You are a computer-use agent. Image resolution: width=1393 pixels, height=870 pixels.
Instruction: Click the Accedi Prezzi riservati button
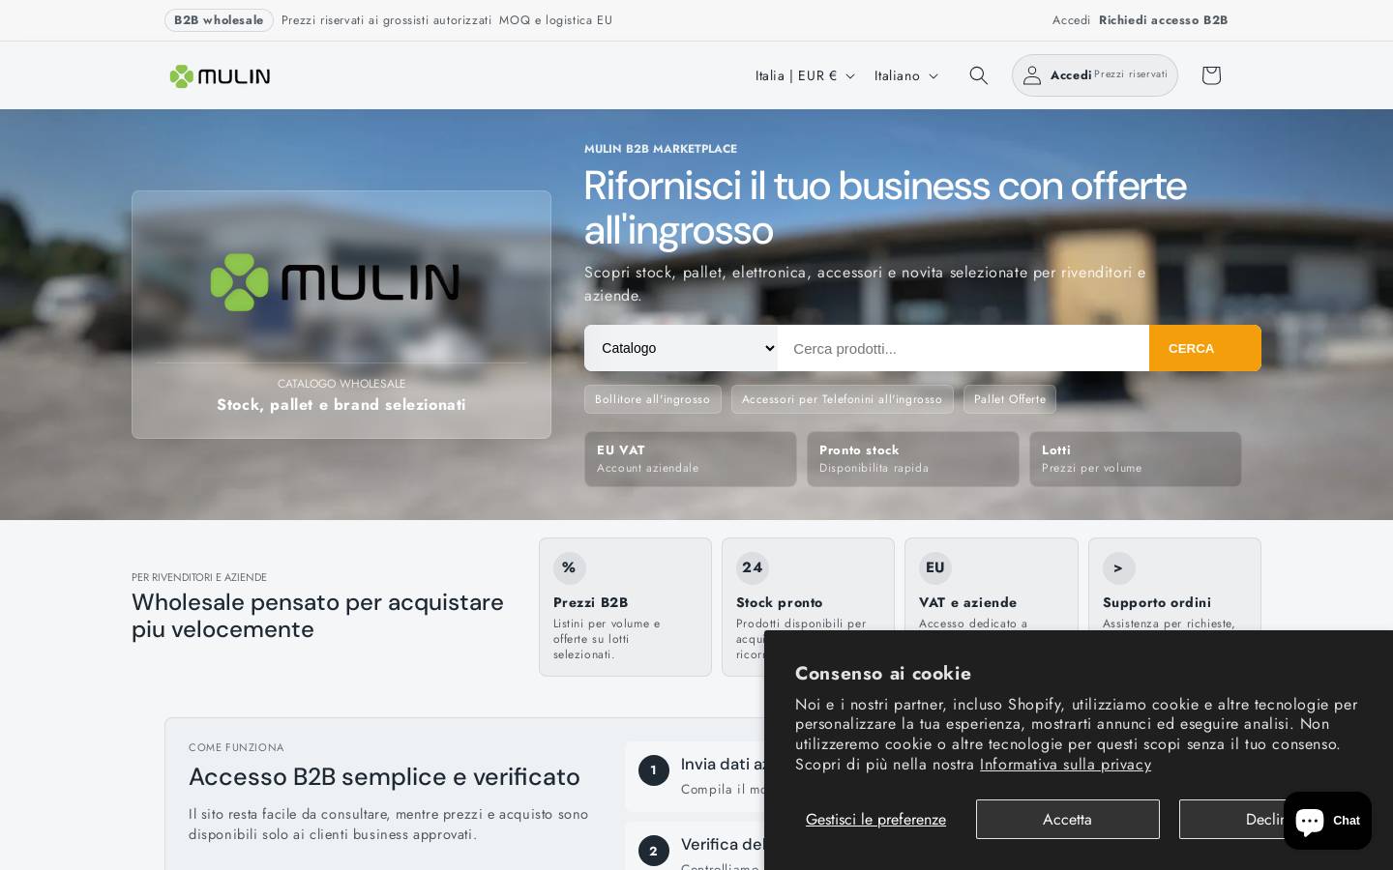point(1095,75)
